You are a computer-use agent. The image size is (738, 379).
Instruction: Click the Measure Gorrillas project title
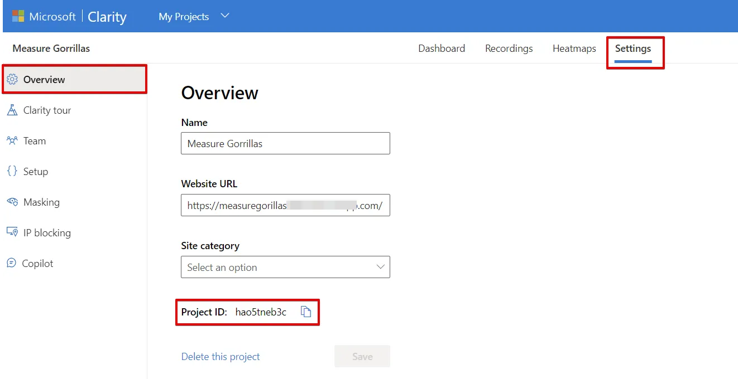51,48
